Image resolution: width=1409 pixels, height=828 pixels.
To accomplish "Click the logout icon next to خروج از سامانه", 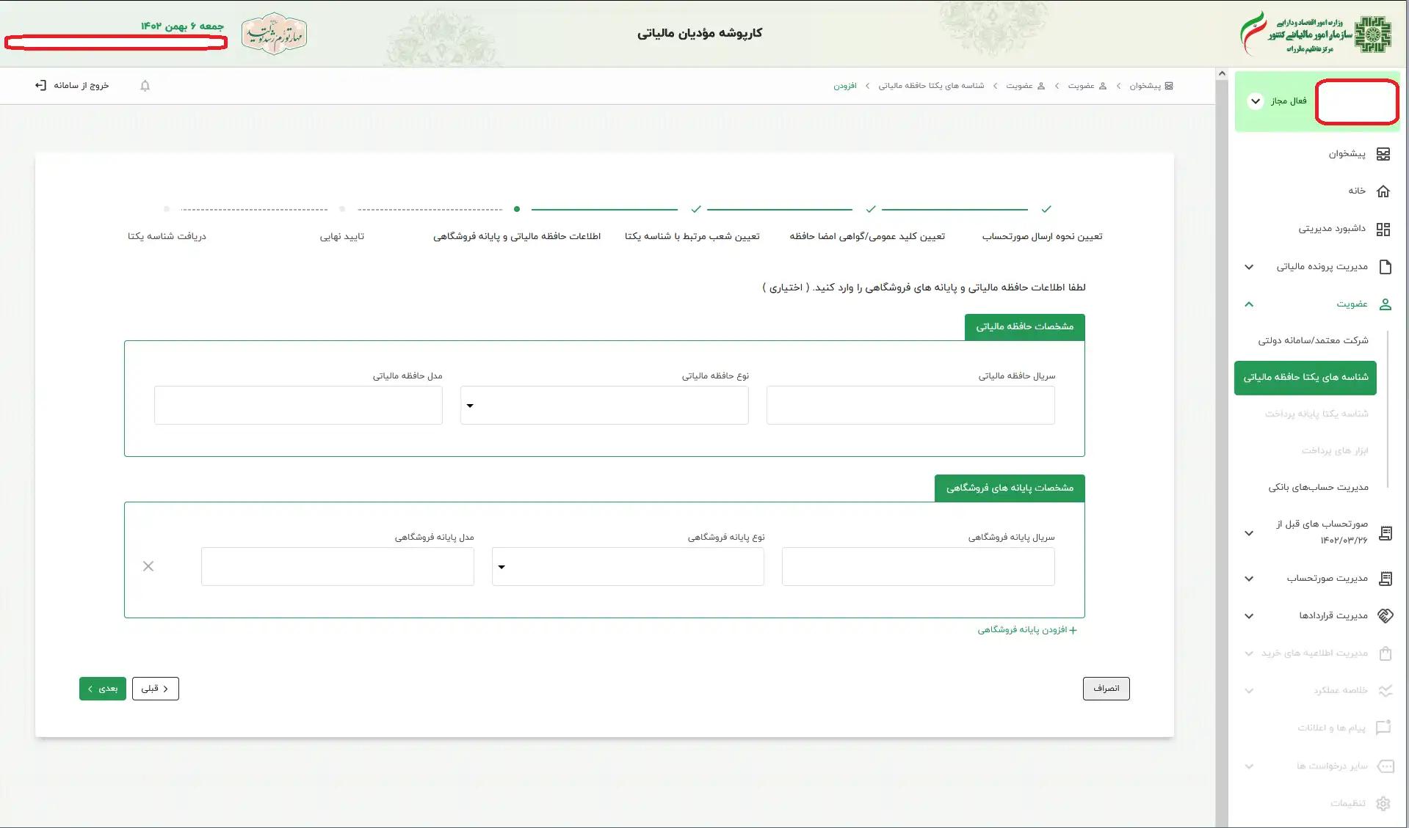I will [x=41, y=85].
